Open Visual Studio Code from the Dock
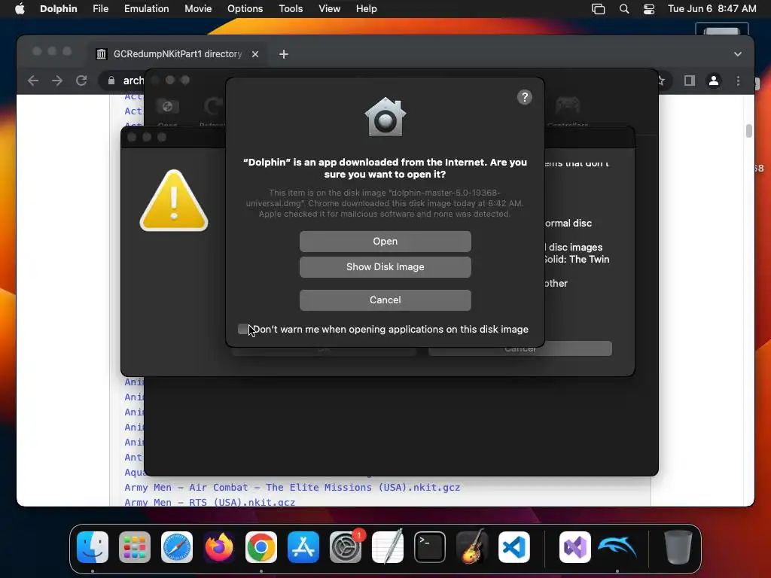This screenshot has height=578, width=771. click(514, 547)
